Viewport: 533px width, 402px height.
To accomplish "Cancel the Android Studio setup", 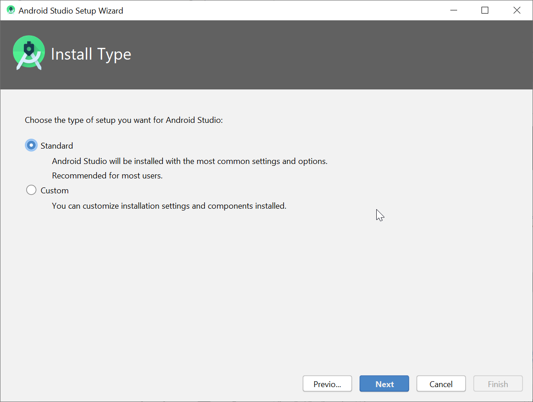I will pos(441,383).
